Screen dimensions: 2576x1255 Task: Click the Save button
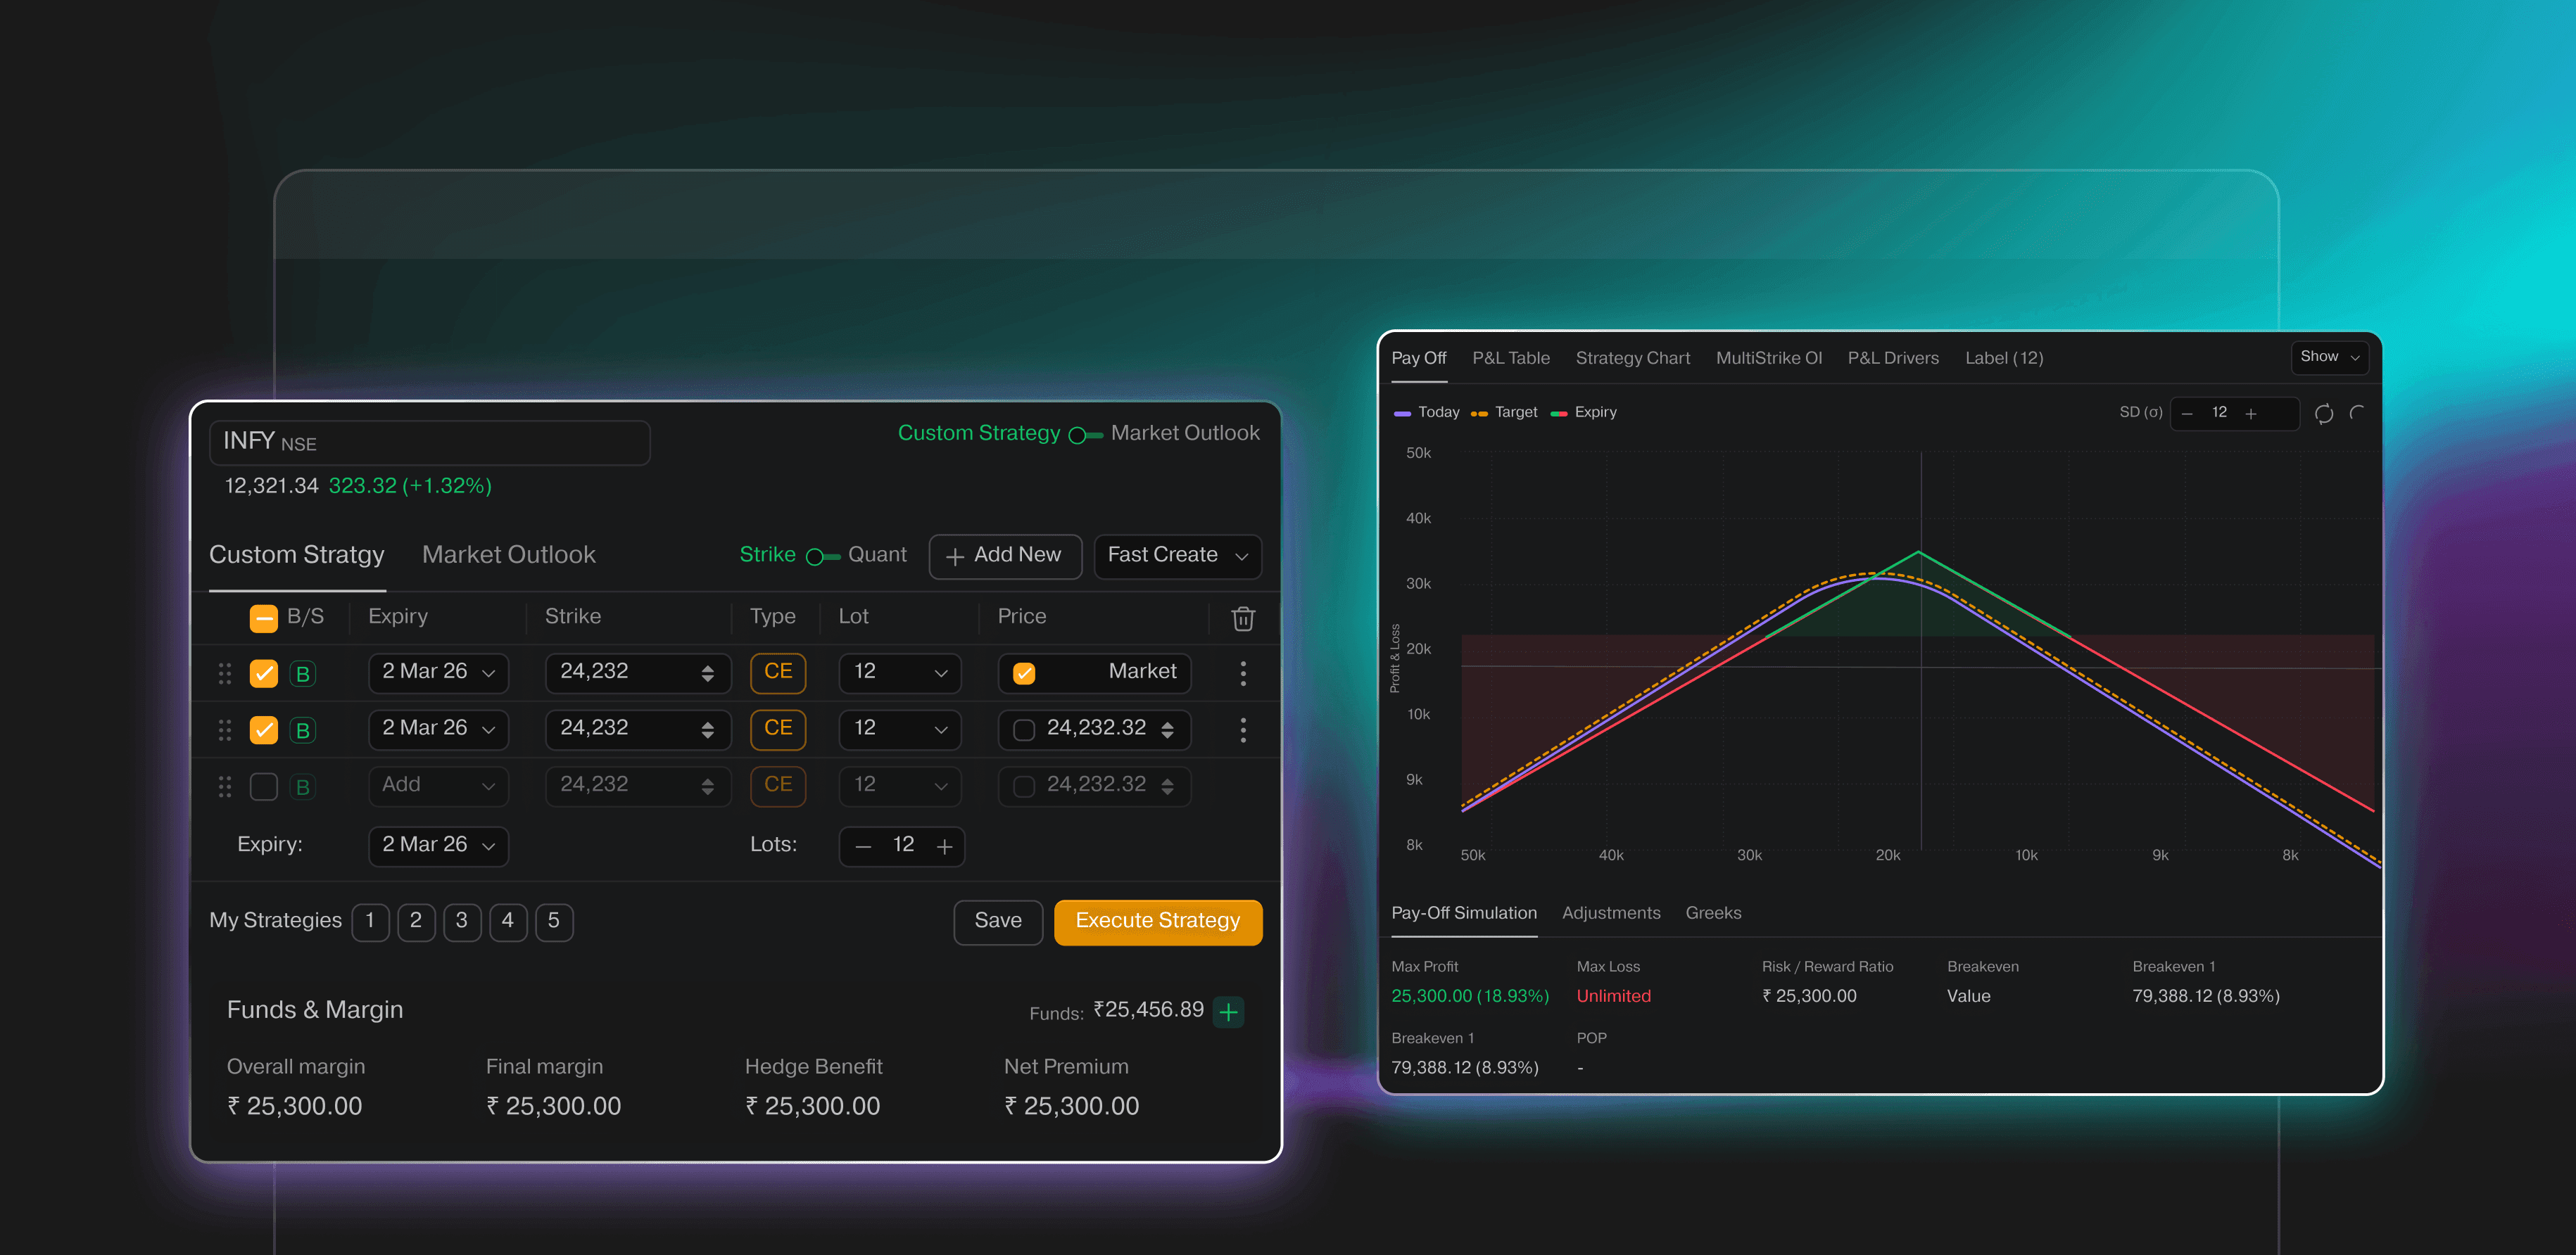coord(997,922)
